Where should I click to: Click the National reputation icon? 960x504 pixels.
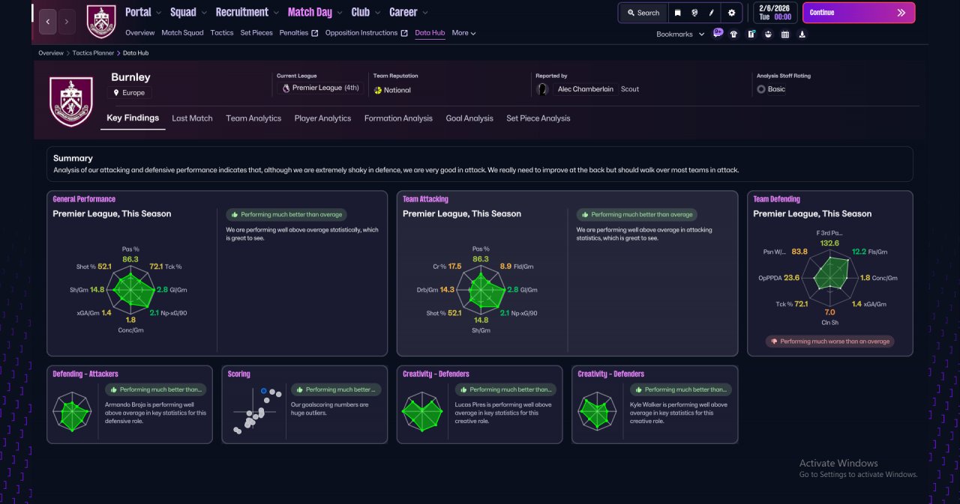coord(378,90)
